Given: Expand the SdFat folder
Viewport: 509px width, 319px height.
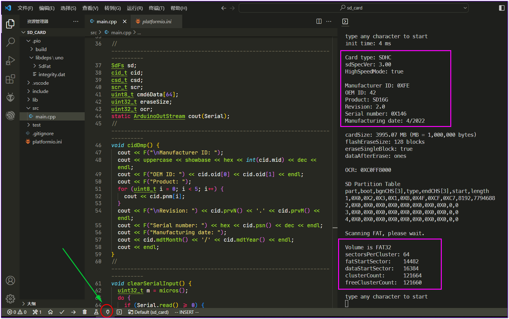Looking at the screenshot, I should coord(52,66).
